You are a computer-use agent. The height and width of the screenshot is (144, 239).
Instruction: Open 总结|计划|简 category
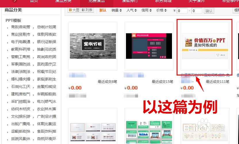coord(47,27)
